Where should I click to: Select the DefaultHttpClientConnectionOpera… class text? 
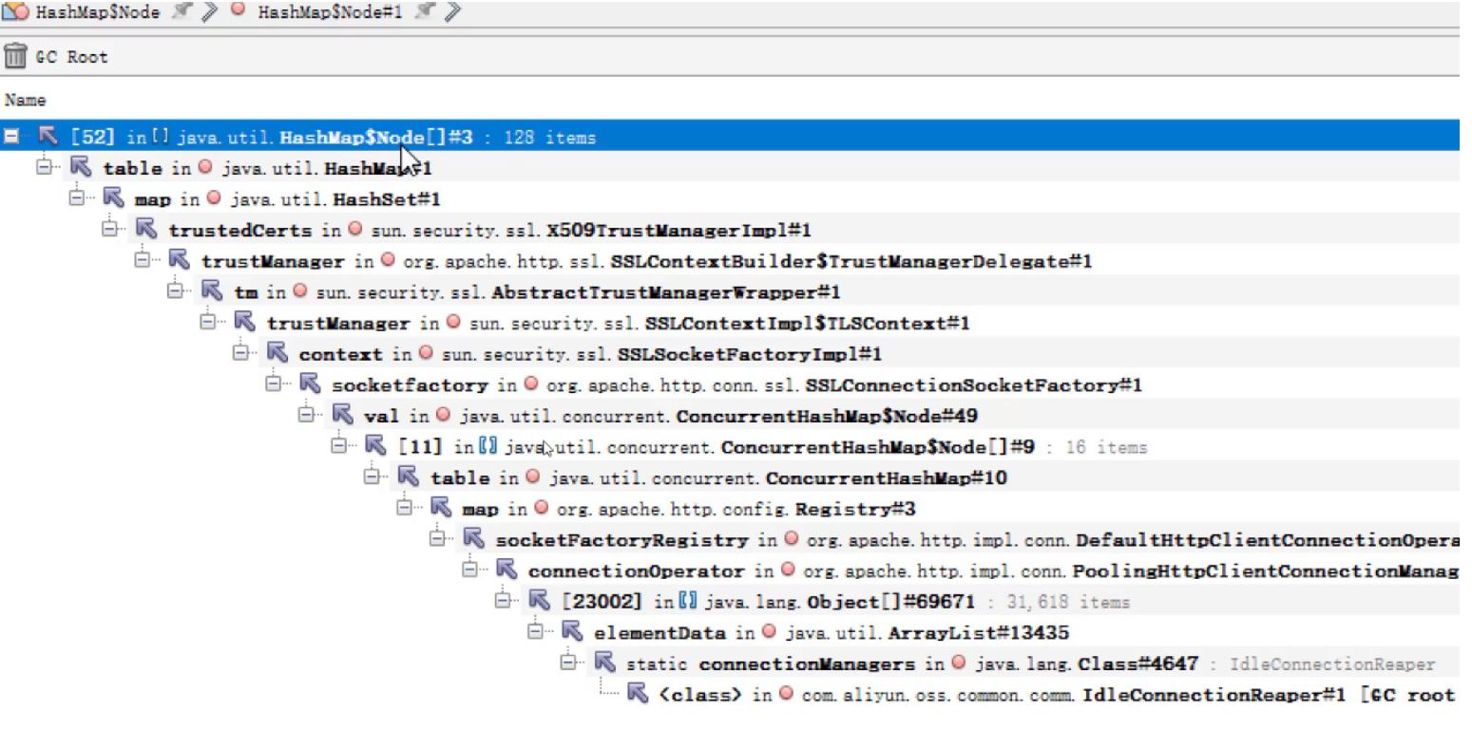point(1133,540)
